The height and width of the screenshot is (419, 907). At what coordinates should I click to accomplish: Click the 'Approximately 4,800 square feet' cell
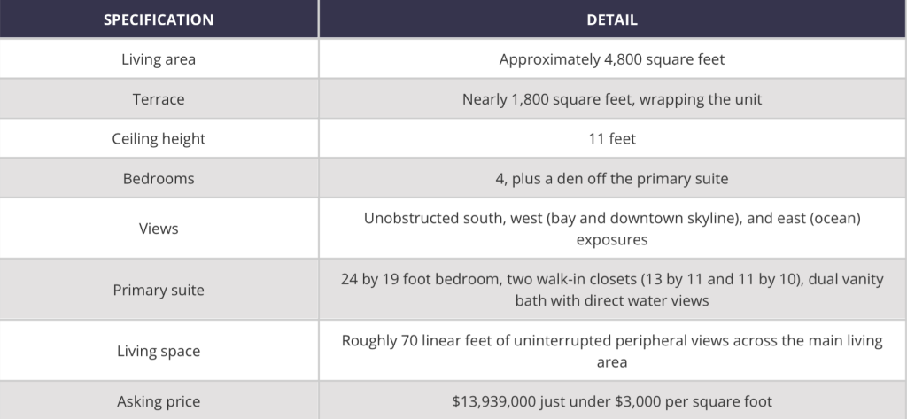pyautogui.click(x=612, y=59)
